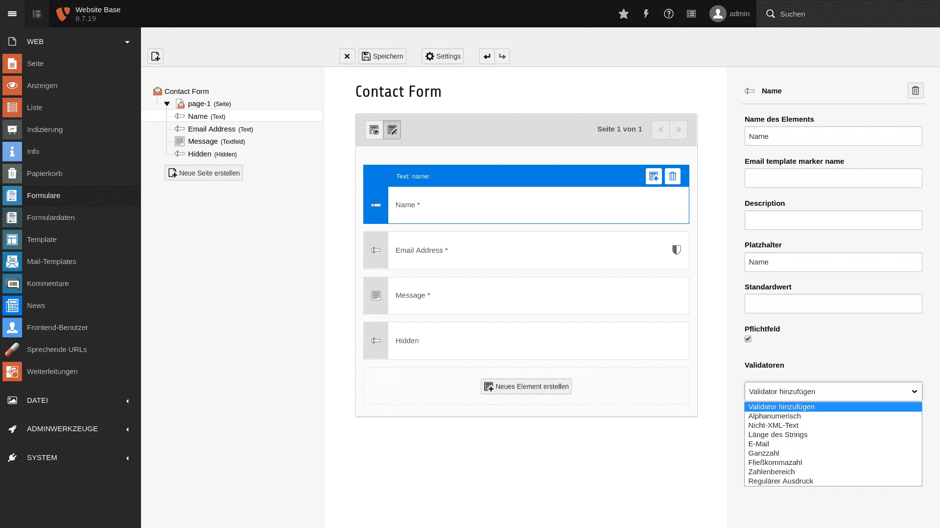Click the new page icon above the form tree
The height and width of the screenshot is (528, 940).
tap(155, 56)
